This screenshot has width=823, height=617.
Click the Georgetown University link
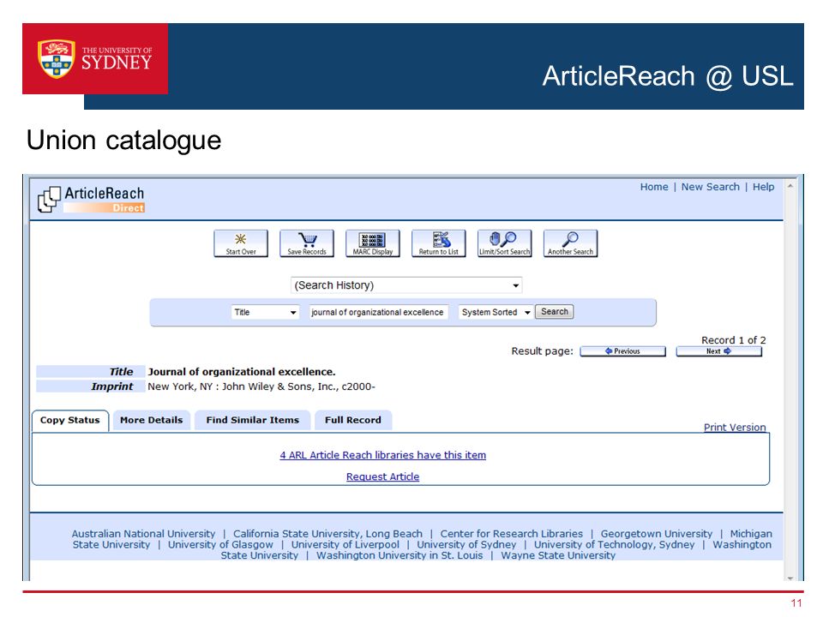pyautogui.click(x=657, y=534)
